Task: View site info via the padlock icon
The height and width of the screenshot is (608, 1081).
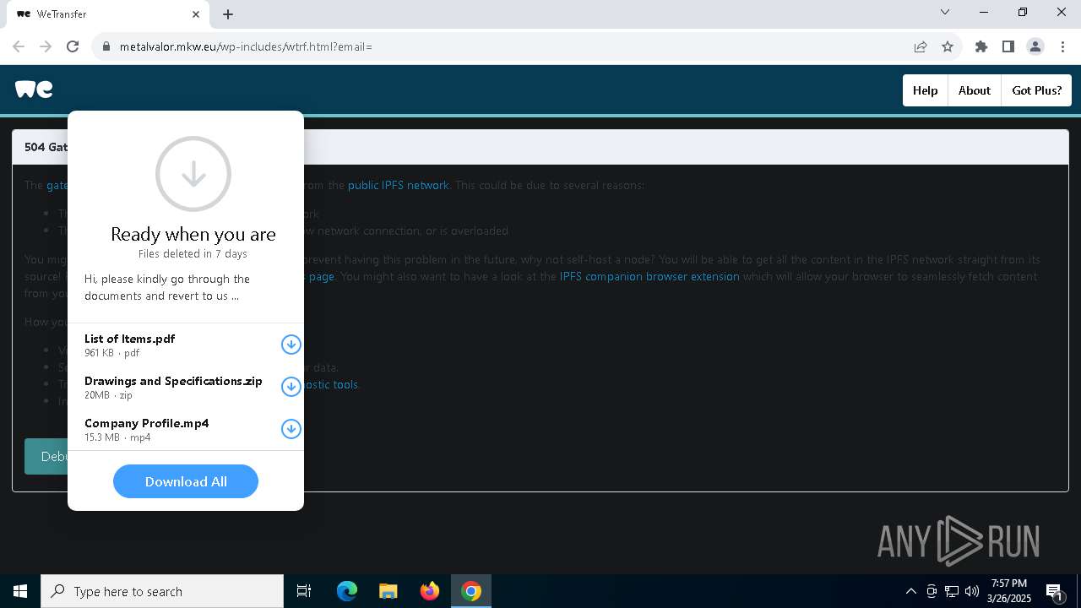Action: click(106, 46)
